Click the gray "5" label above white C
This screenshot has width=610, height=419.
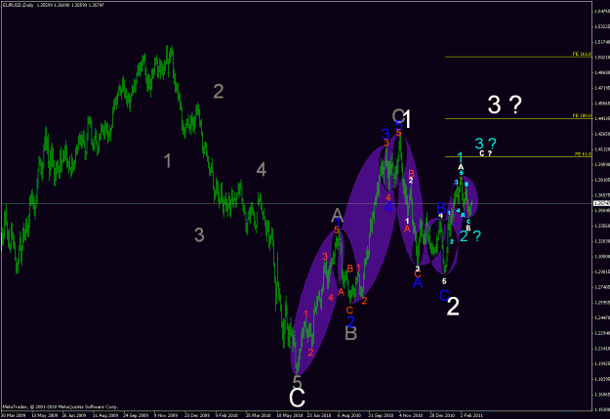(298, 381)
